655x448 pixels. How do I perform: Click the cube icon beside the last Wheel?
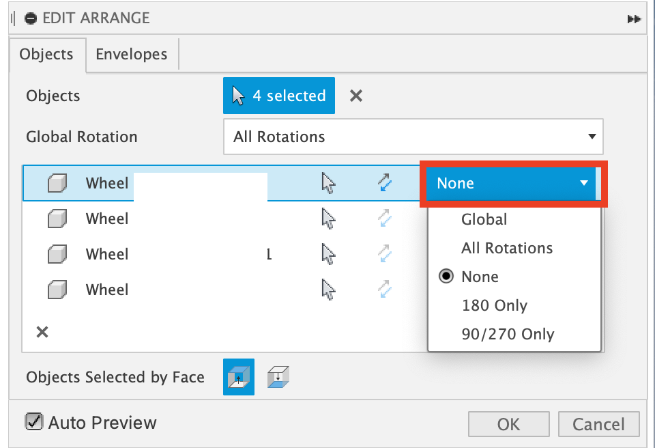tap(57, 290)
